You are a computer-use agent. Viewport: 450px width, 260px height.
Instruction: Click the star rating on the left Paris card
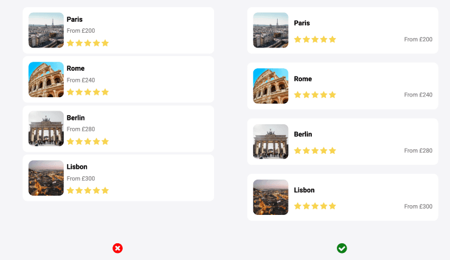(88, 43)
